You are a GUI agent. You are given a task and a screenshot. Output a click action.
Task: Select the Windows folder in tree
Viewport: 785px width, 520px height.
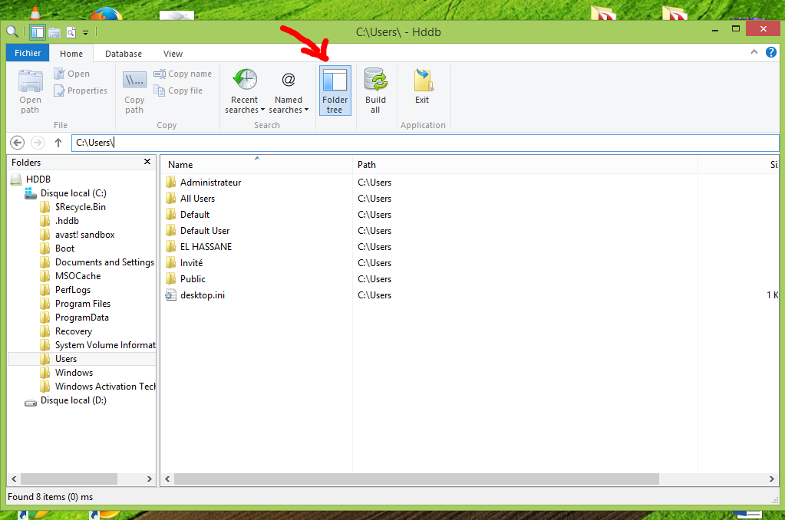pyautogui.click(x=74, y=373)
